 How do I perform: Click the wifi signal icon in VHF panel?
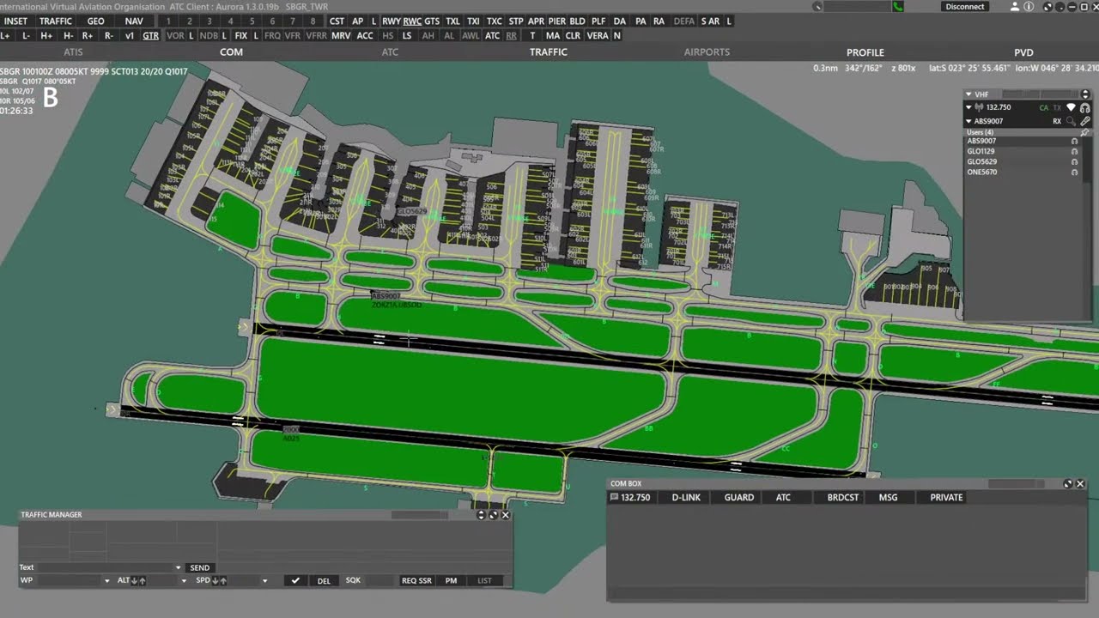[x=1071, y=107]
